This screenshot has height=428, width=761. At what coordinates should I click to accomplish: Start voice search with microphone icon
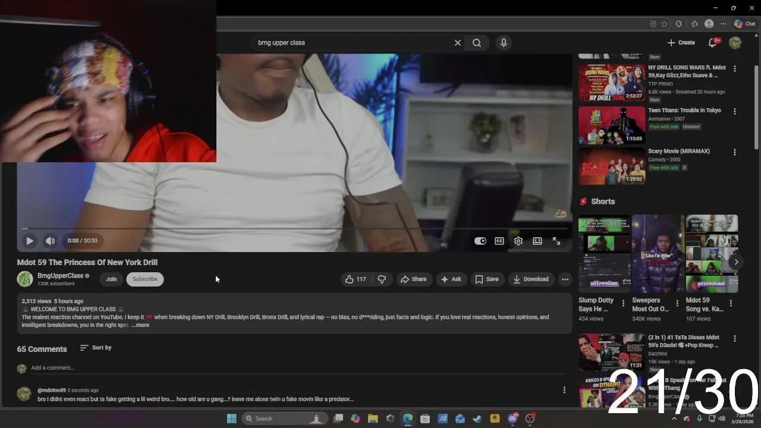[504, 43]
